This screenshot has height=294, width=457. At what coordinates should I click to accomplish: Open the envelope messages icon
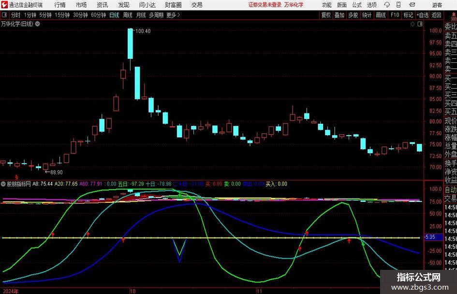[412, 5]
